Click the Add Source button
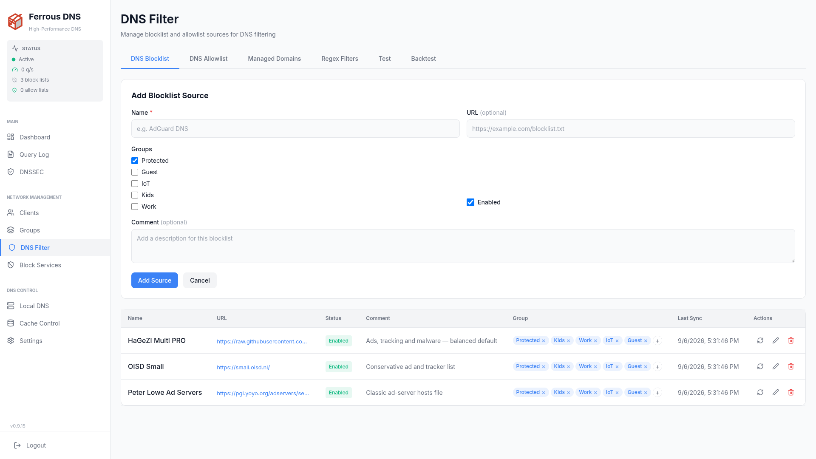 (x=155, y=280)
